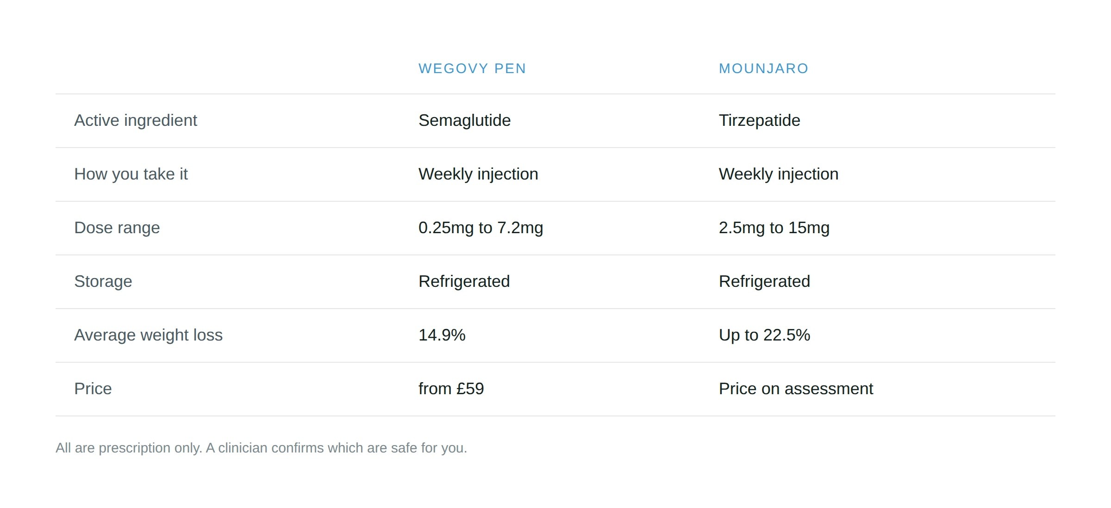Select the Storage row label
1111x508 pixels.
coord(103,281)
